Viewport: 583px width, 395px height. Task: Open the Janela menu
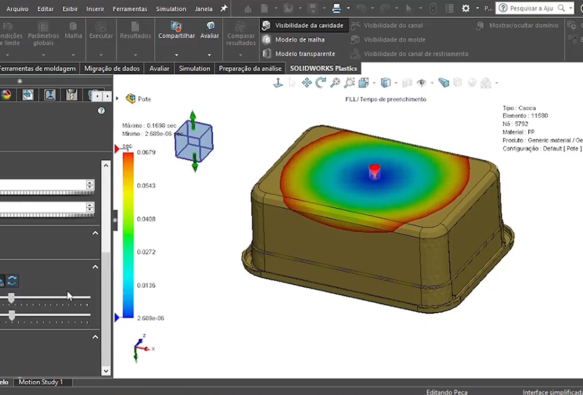click(x=204, y=9)
